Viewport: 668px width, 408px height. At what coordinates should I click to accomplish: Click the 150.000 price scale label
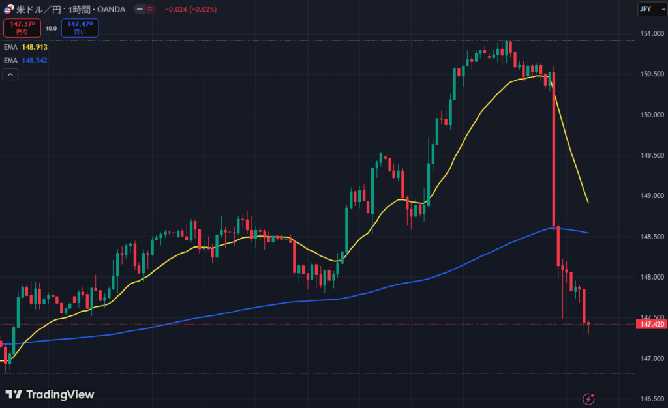[652, 115]
